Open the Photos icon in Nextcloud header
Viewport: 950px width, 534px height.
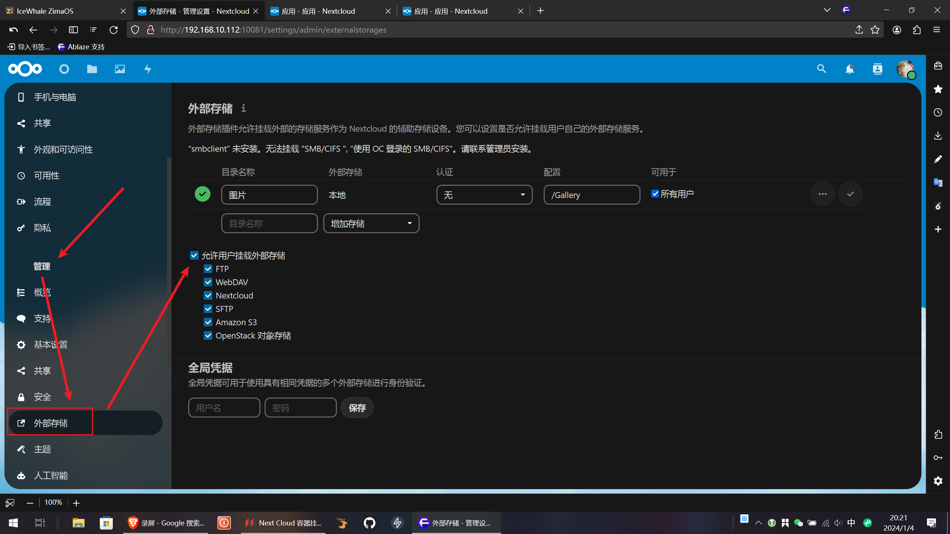120,69
